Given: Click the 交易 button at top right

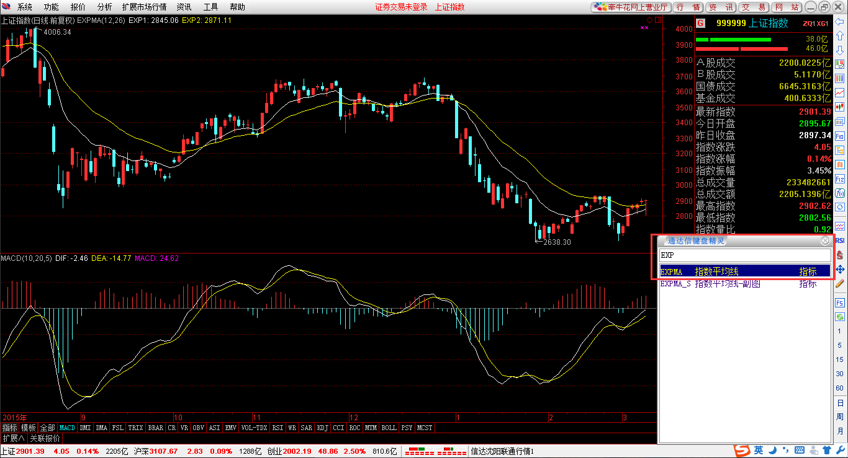Looking at the screenshot, I should click(x=754, y=7).
